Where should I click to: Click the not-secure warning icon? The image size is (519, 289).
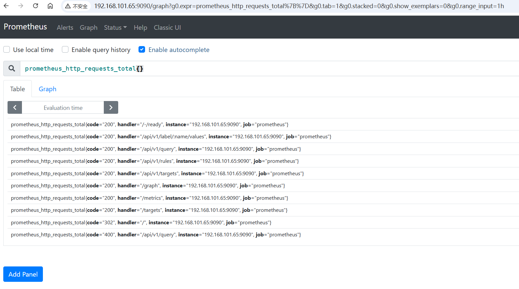coord(68,6)
